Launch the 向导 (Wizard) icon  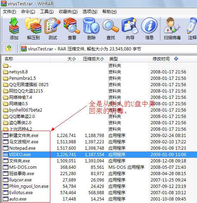[130, 29]
